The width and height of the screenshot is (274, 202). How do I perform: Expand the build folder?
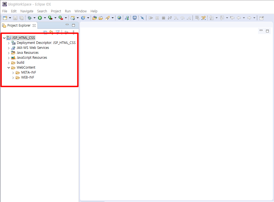click(x=9, y=63)
